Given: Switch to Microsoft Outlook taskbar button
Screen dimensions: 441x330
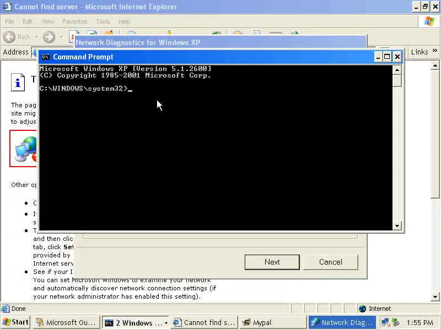Looking at the screenshot, I should click(67, 323).
